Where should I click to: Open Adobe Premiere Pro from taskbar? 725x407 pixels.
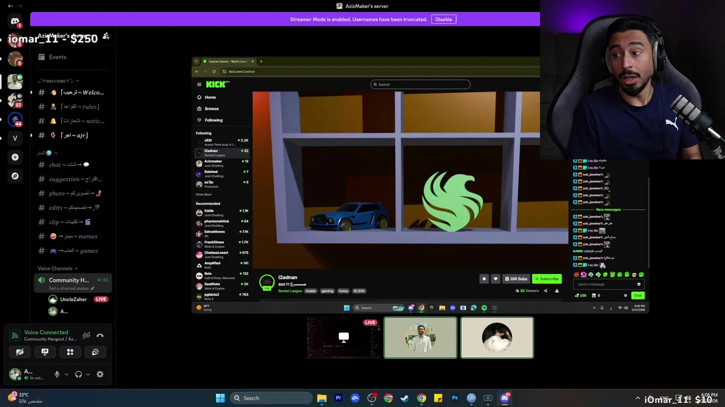[339, 398]
